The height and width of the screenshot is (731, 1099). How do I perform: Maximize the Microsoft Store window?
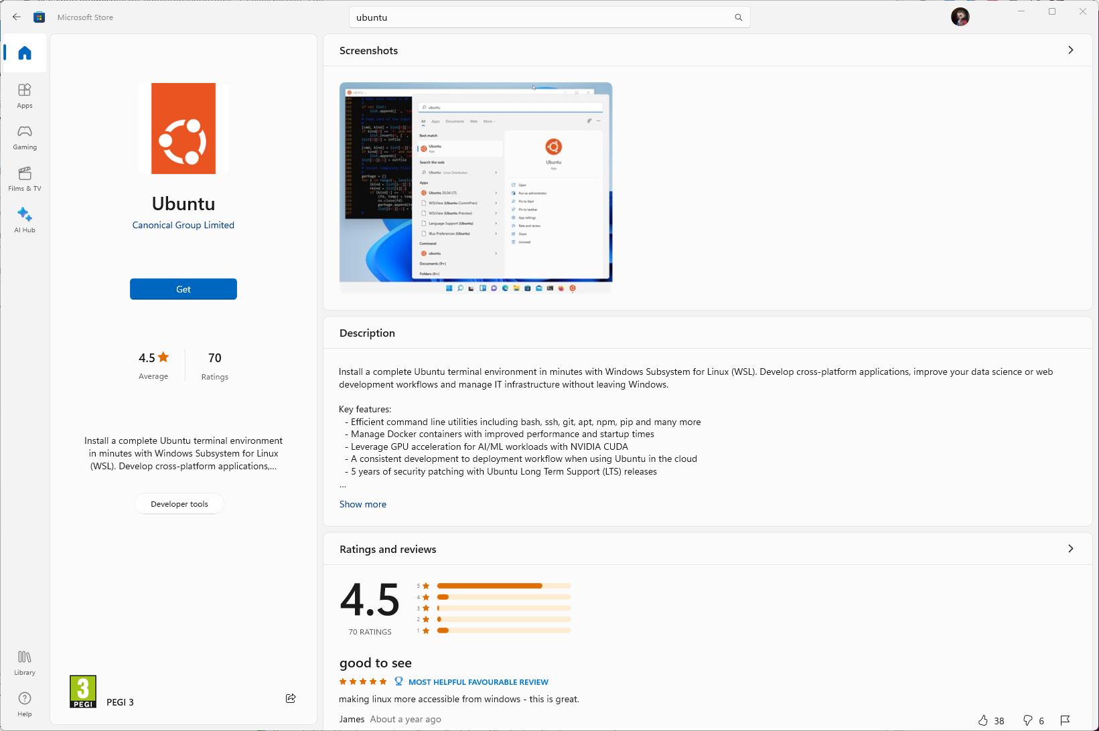1052,11
